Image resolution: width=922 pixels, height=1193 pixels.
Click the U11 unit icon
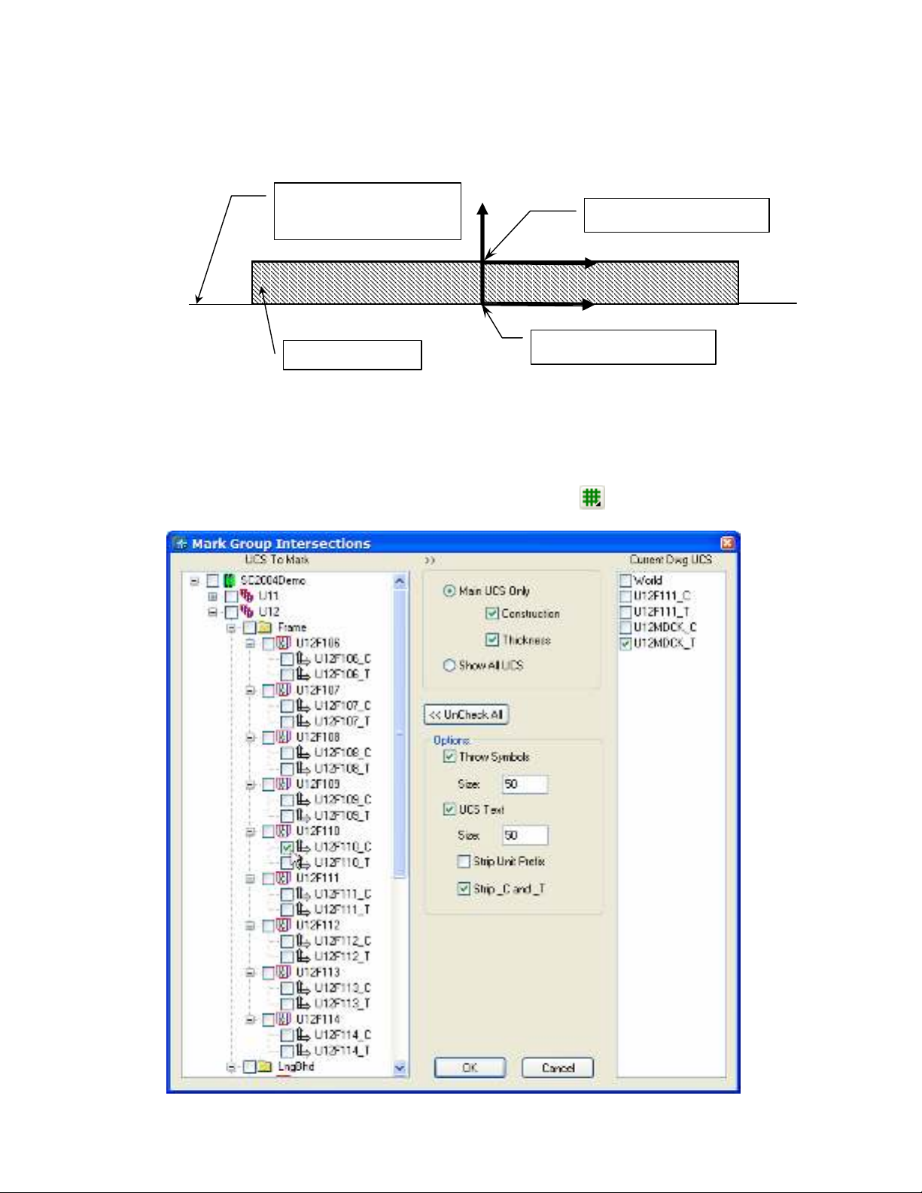pos(247,595)
